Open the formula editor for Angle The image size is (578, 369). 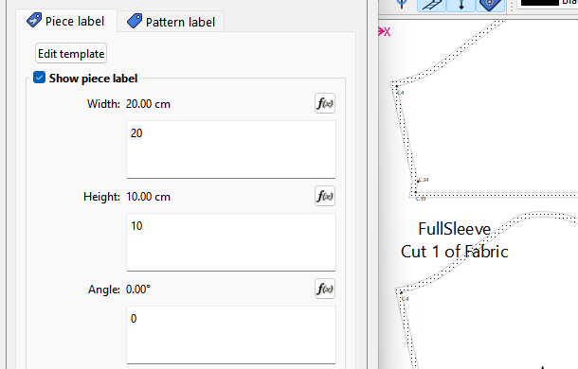coord(325,290)
